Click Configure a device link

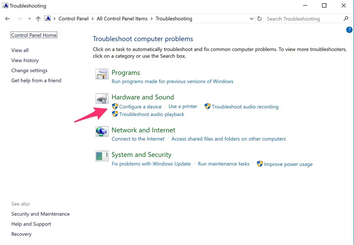(x=140, y=107)
